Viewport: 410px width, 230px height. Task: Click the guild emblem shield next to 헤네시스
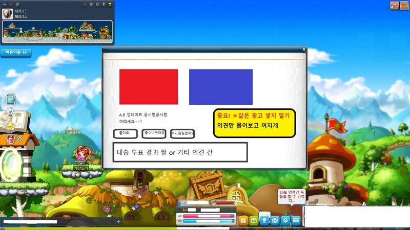click(7, 14)
